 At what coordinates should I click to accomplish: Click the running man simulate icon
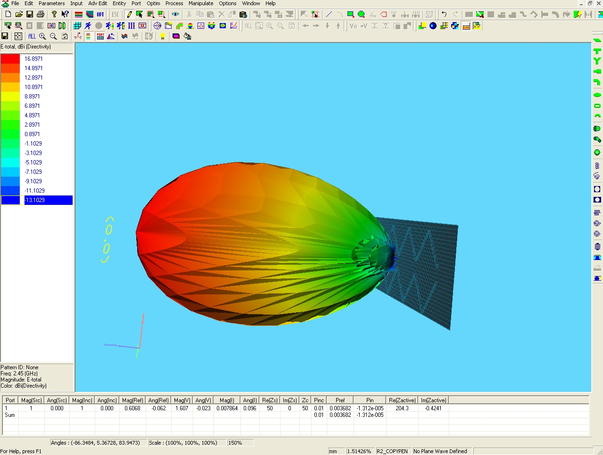(88, 26)
